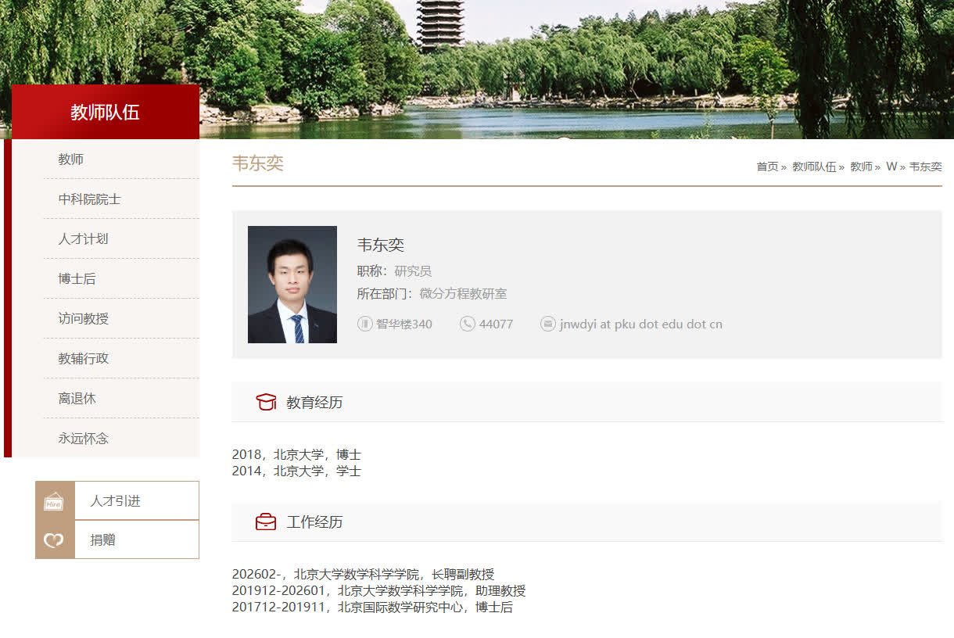
Task: Open the 教师 sidebar item
Action: coord(70,159)
